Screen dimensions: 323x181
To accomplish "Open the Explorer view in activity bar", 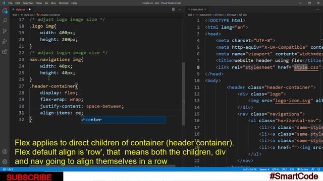I will (5, 11).
